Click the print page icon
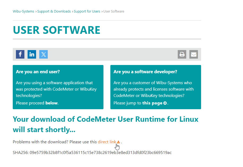The height and width of the screenshot is (167, 243). click(x=182, y=54)
